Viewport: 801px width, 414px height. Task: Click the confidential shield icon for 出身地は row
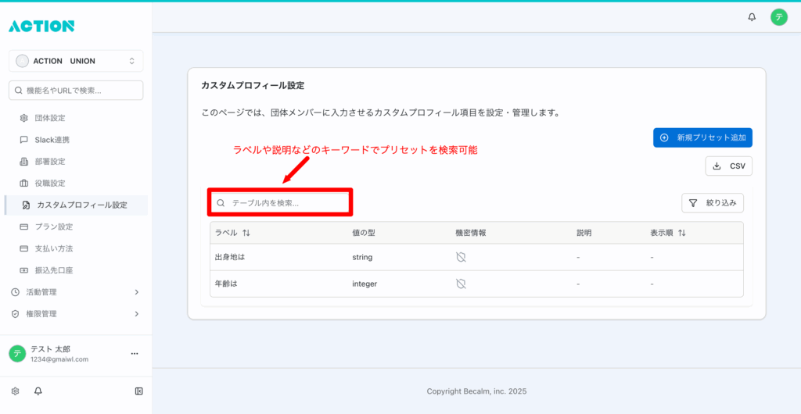tap(461, 257)
